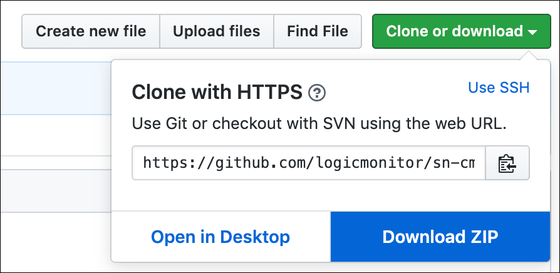
Task: Select the Clone with HTTPS heading text
Action: click(217, 93)
